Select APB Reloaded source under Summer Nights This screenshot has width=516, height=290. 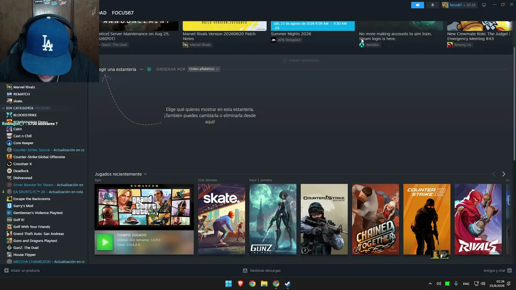coord(286,40)
